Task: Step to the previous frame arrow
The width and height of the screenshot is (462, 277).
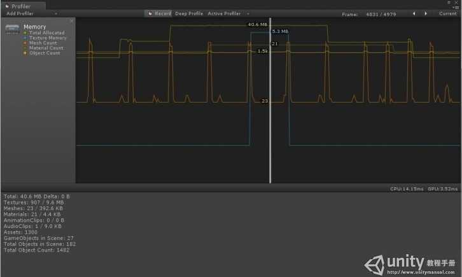Action: (x=414, y=13)
